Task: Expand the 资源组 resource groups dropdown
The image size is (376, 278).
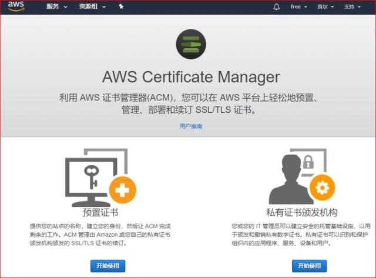Action: (92, 7)
